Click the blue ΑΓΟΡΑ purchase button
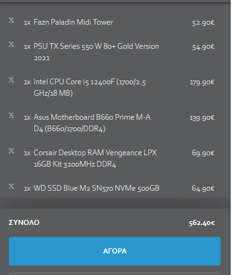 115,251
